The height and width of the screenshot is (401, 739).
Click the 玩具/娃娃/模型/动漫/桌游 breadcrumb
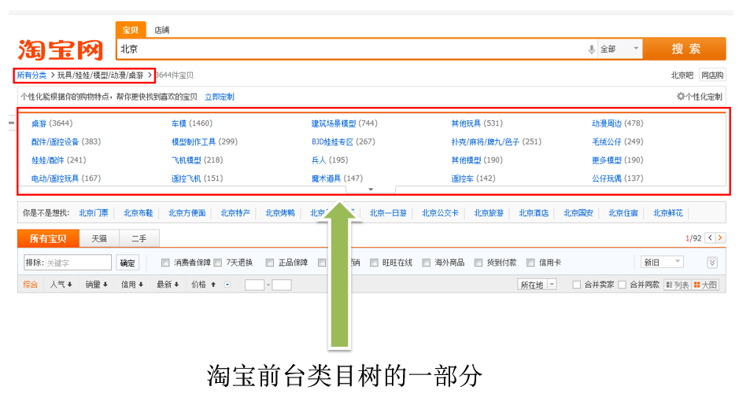point(101,75)
